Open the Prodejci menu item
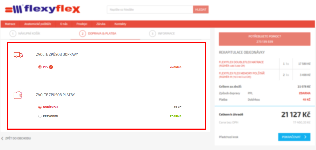Screen dimensions: 316x150 (x=82, y=24)
